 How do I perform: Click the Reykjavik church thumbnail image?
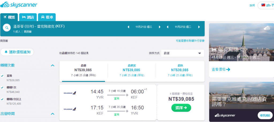tap(242, 42)
